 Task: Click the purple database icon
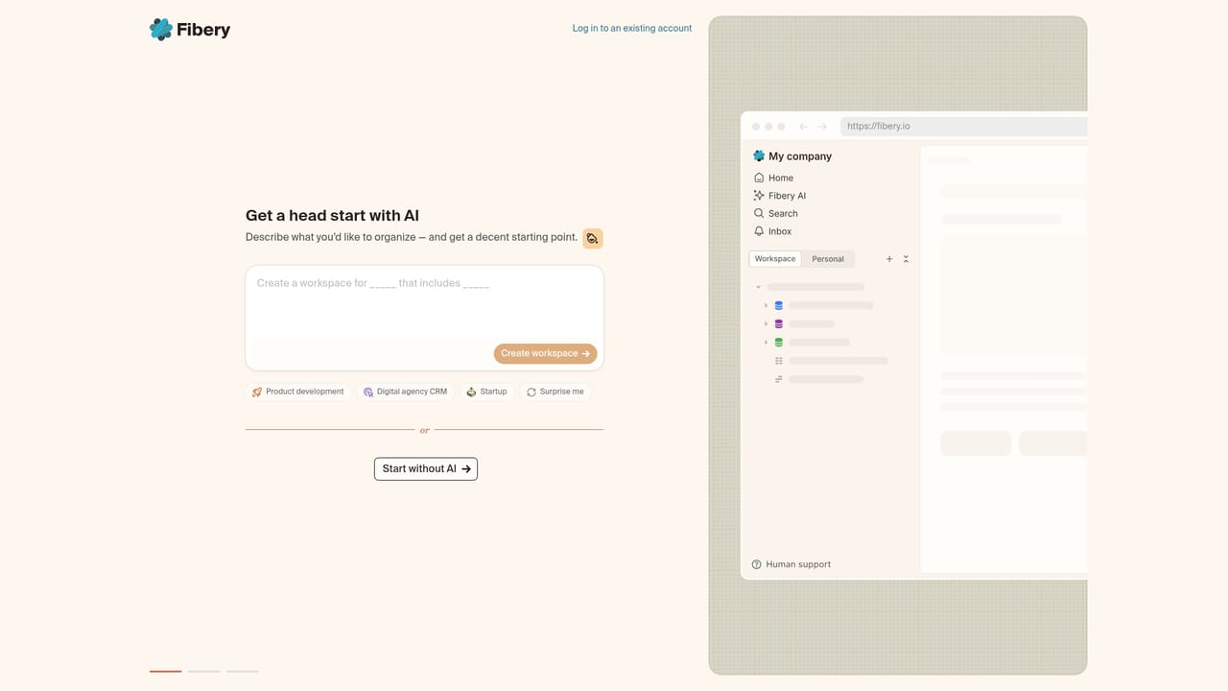coord(778,323)
